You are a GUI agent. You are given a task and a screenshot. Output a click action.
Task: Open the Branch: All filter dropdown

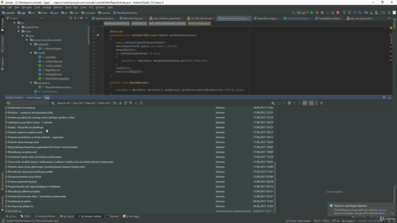pyautogui.click(x=65, y=103)
